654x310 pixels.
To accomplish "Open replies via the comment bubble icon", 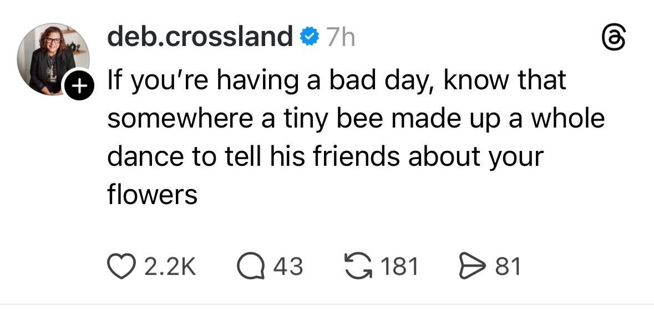I will (x=254, y=266).
